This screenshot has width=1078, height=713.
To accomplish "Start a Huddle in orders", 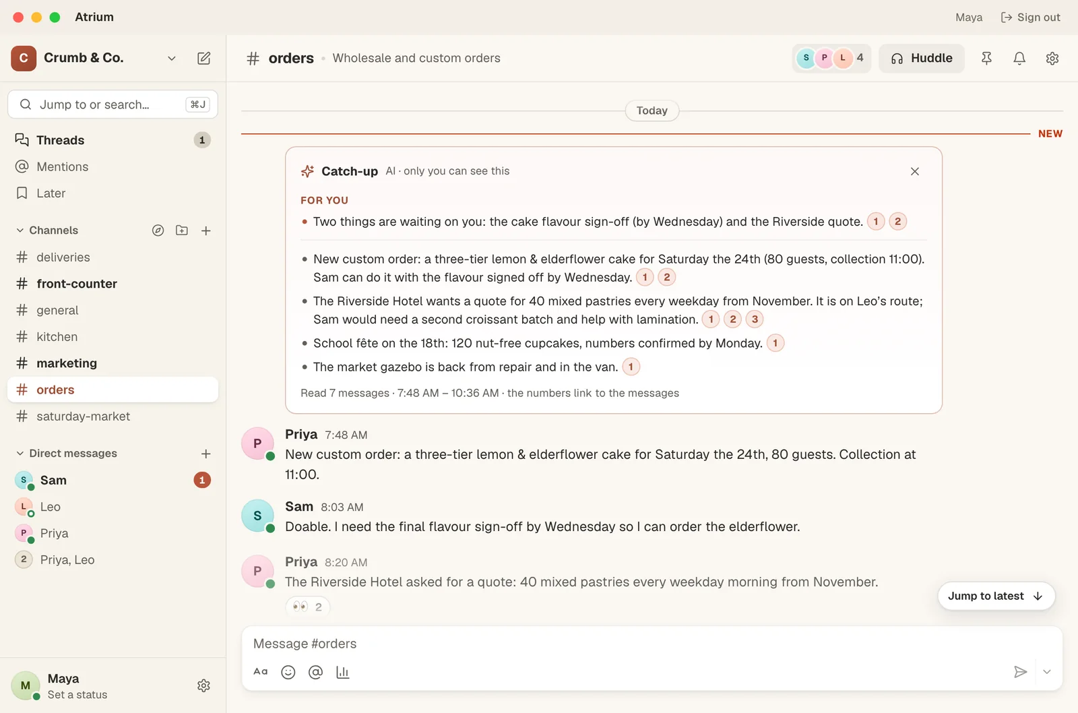I will [922, 59].
